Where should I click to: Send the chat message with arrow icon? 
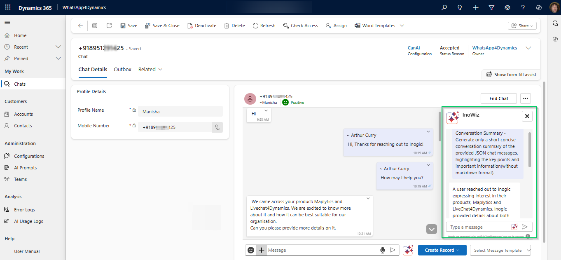393,250
